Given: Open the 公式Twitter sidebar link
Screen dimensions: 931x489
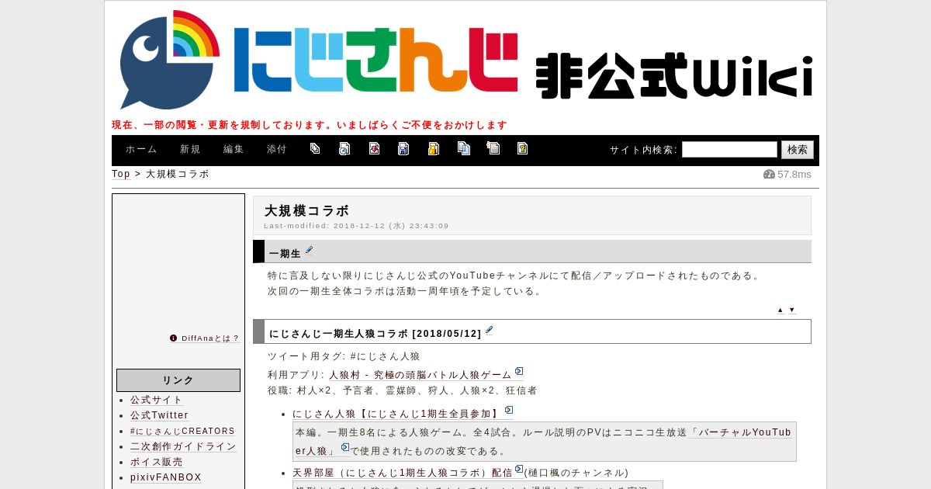Looking at the screenshot, I should [160, 415].
